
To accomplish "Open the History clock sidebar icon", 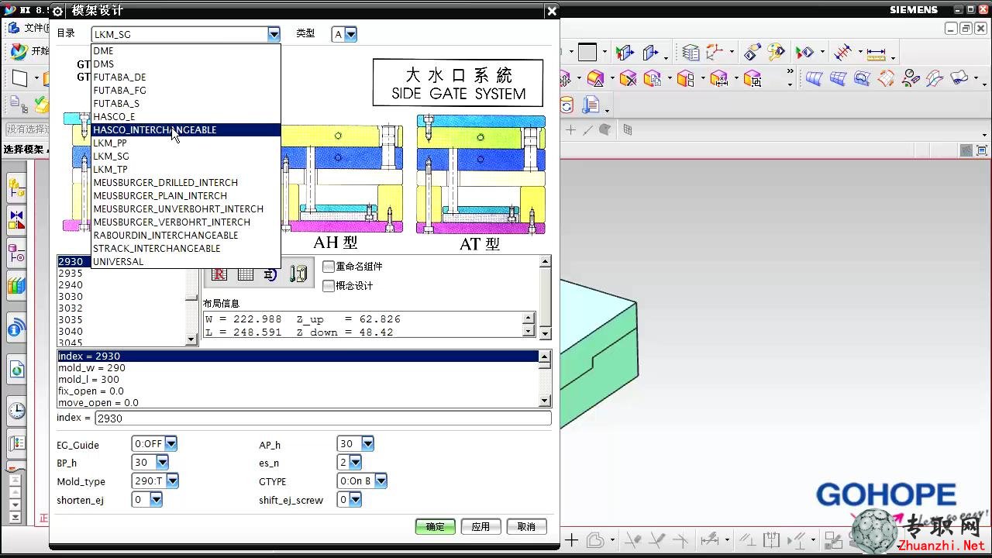I will click(x=16, y=411).
